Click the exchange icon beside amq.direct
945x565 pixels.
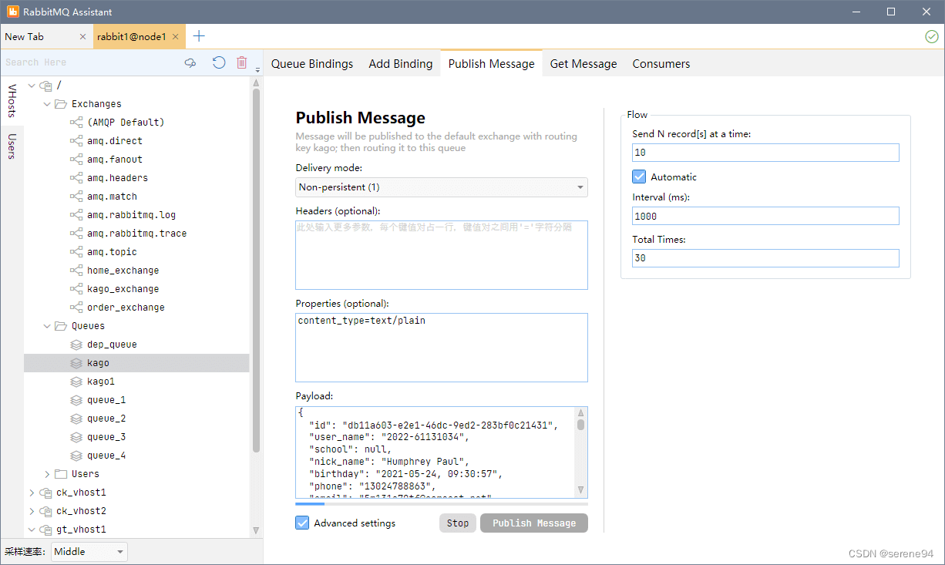coord(76,141)
